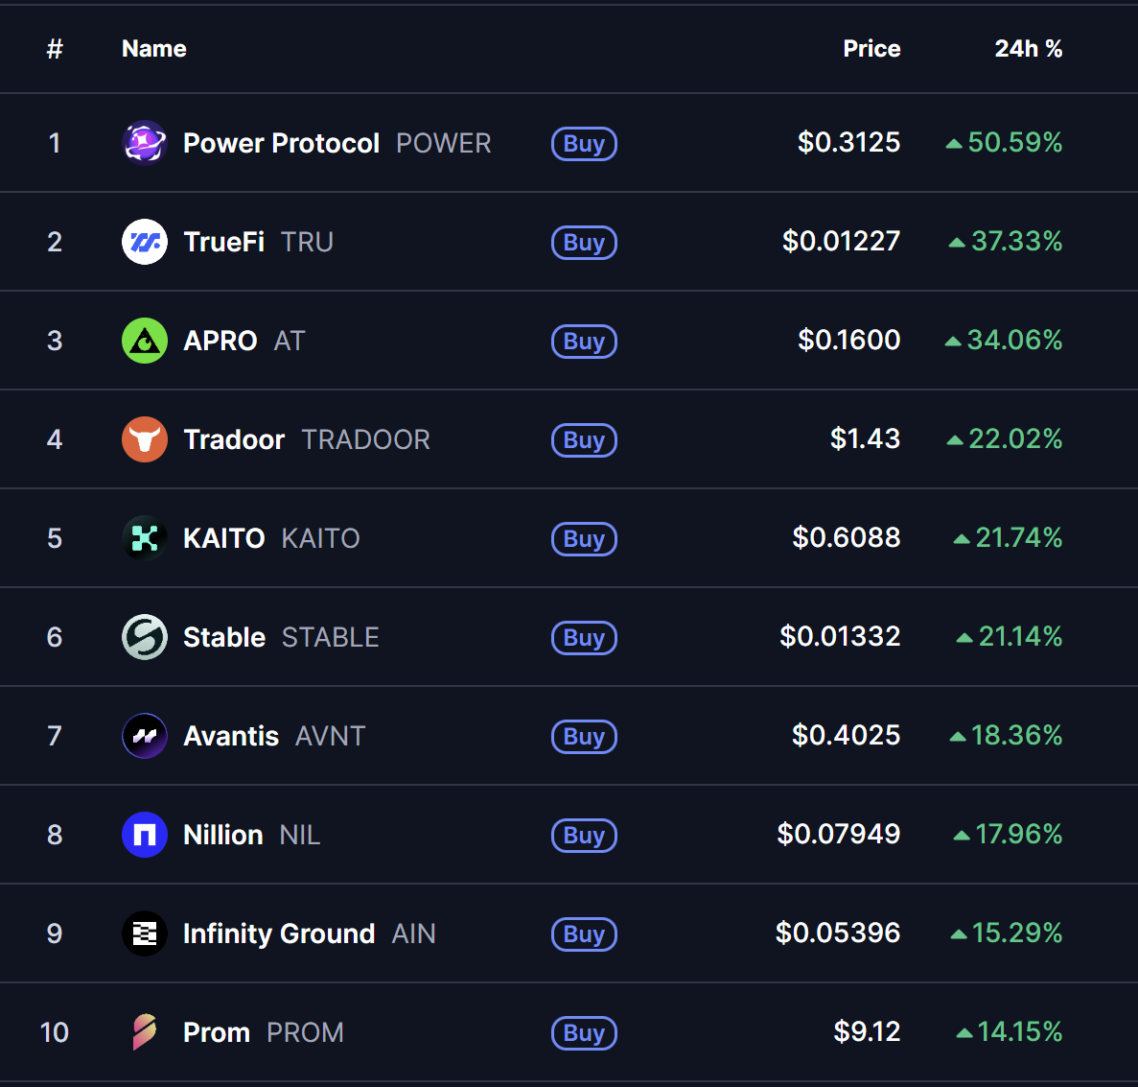1138x1087 pixels.
Task: Click the AIN ticker label
Action: coord(413,933)
